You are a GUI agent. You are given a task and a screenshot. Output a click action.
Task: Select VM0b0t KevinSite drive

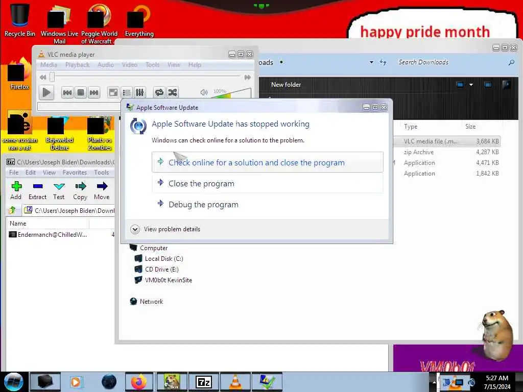tap(163, 280)
